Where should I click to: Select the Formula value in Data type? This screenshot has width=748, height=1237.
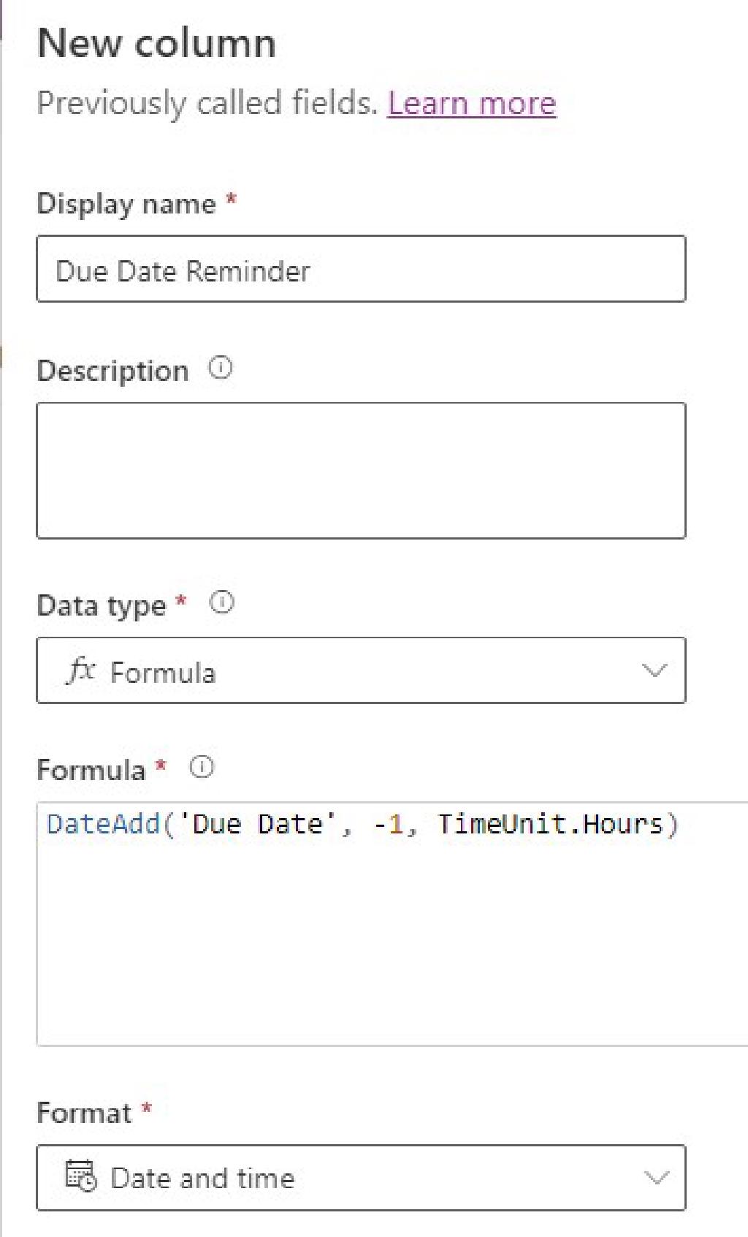162,672
